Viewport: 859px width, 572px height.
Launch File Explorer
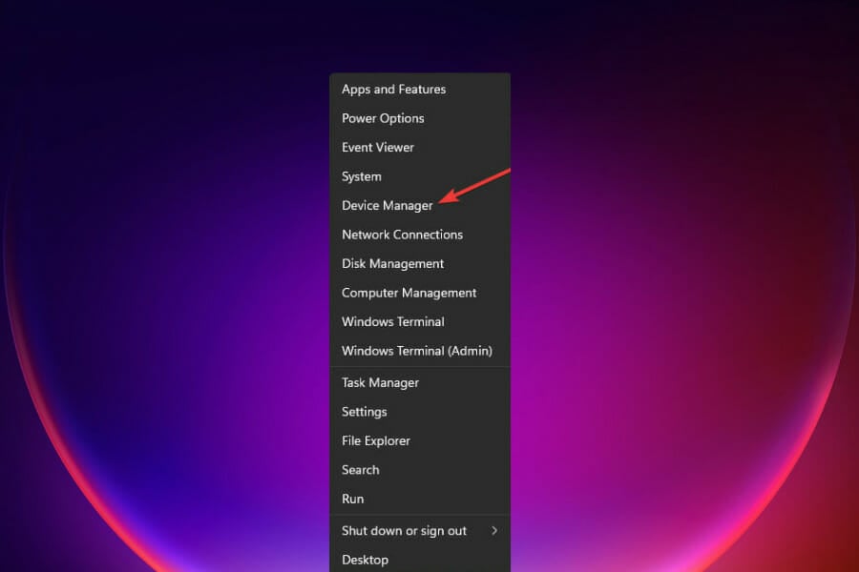pyautogui.click(x=420, y=440)
